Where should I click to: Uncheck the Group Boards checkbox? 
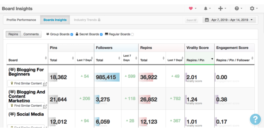72,34
